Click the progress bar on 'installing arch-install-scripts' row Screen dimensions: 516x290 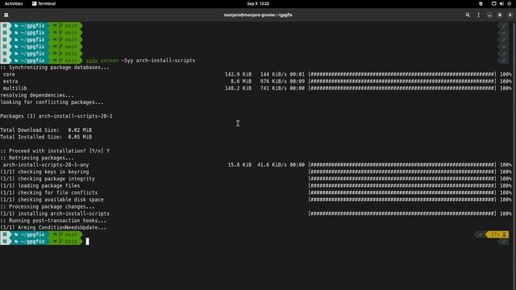402,213
